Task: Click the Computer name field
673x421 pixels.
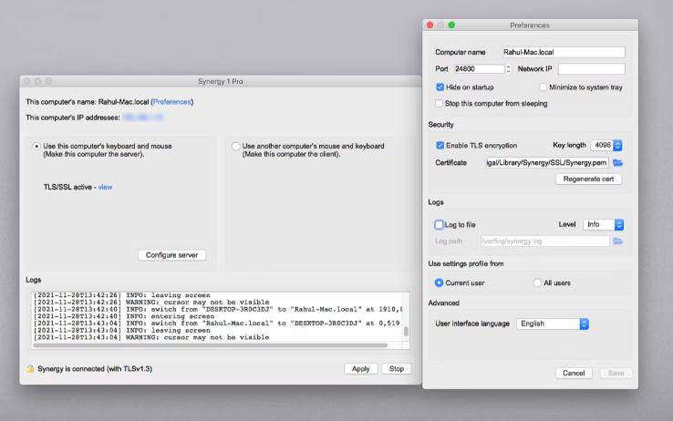Action: pyautogui.click(x=564, y=52)
